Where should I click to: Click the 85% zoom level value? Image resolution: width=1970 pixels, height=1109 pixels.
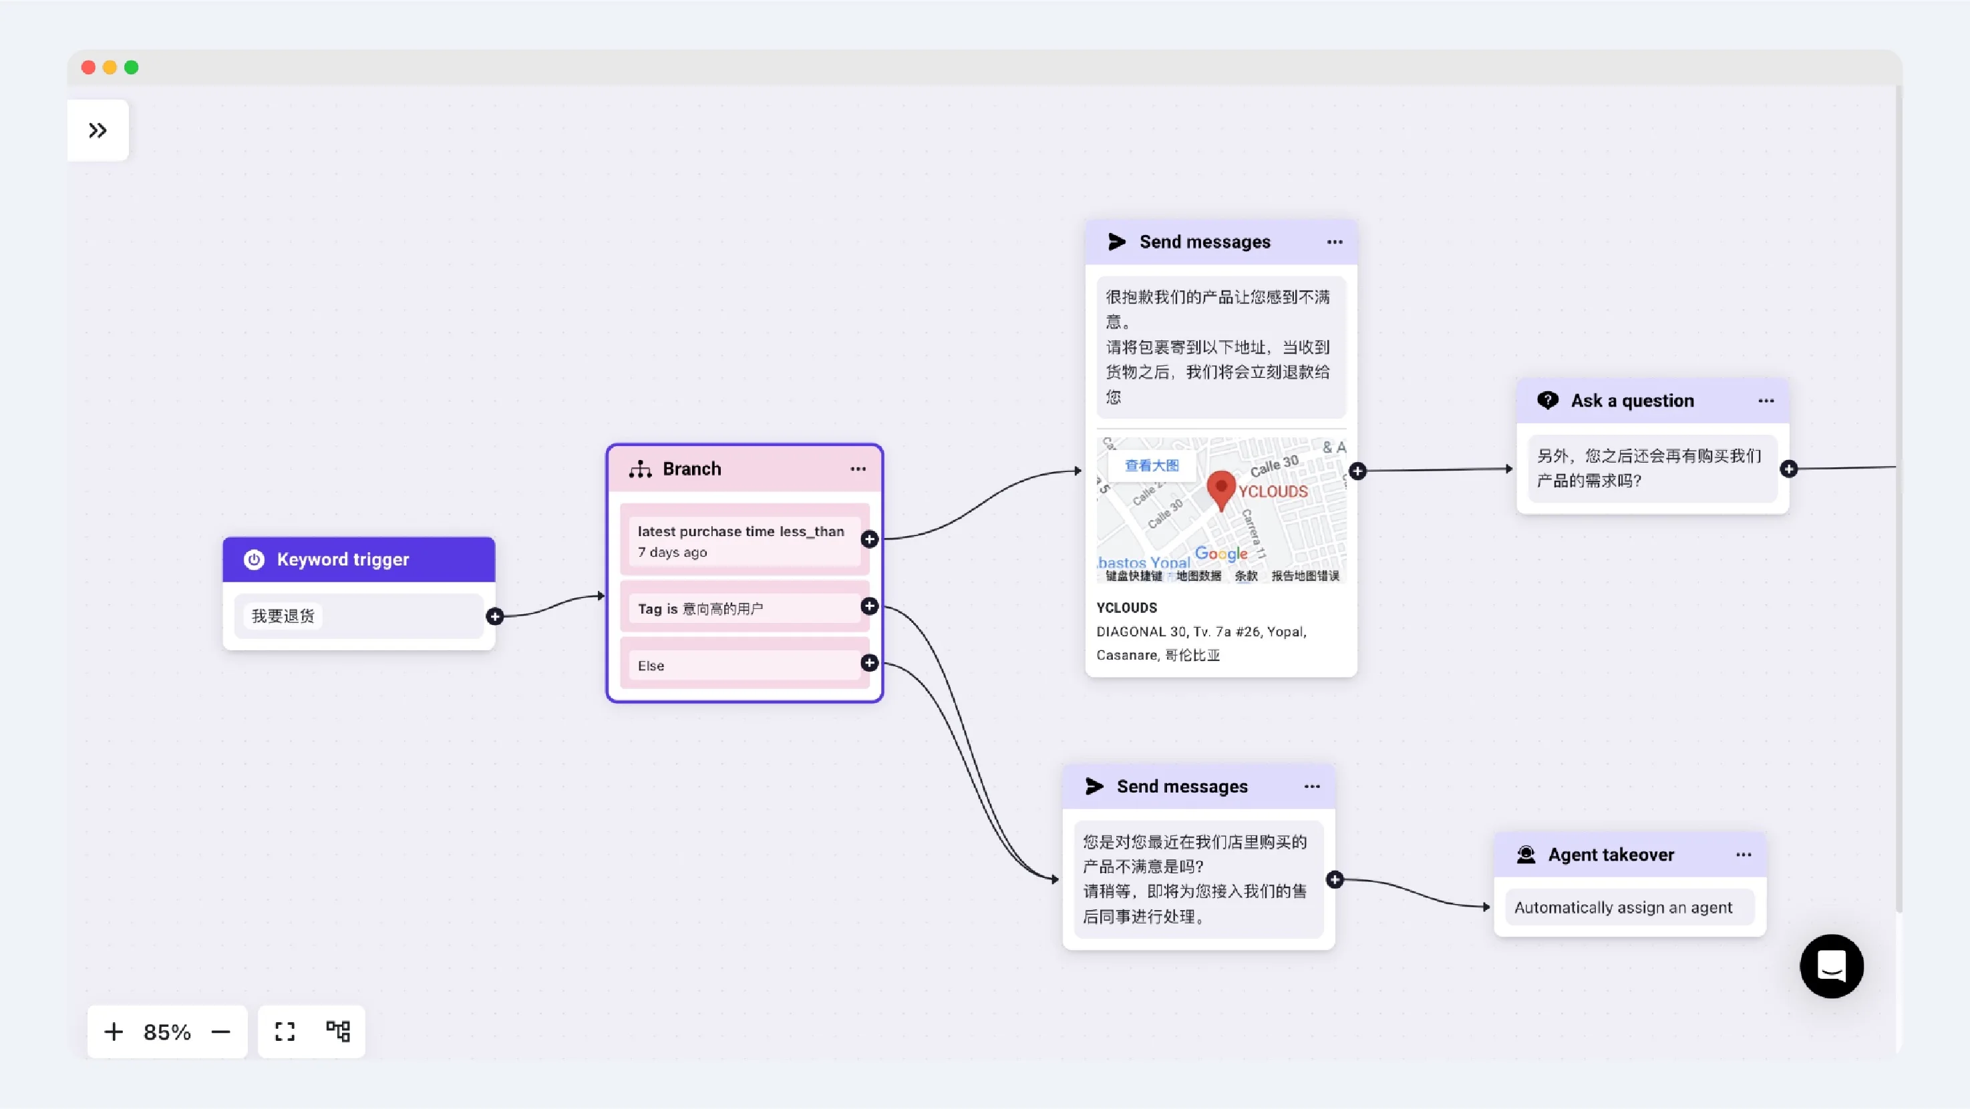click(168, 1033)
